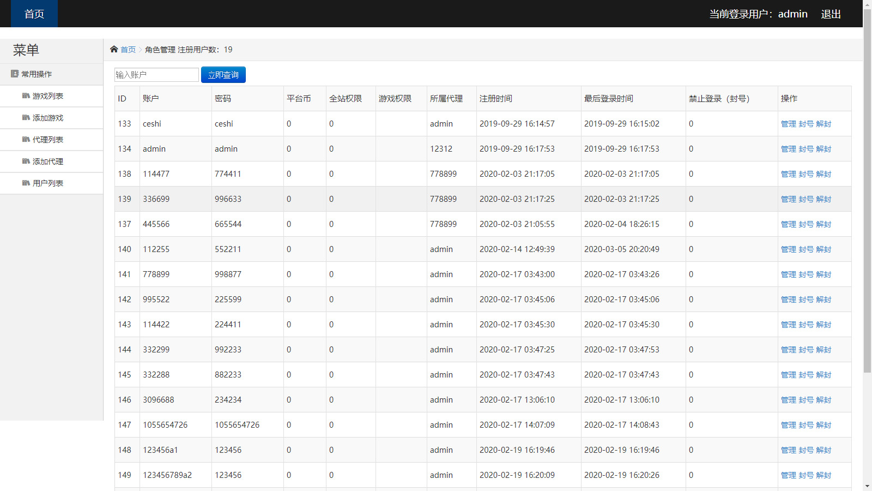Click the 添加代理 sidebar icon
872x491 pixels.
(27, 161)
